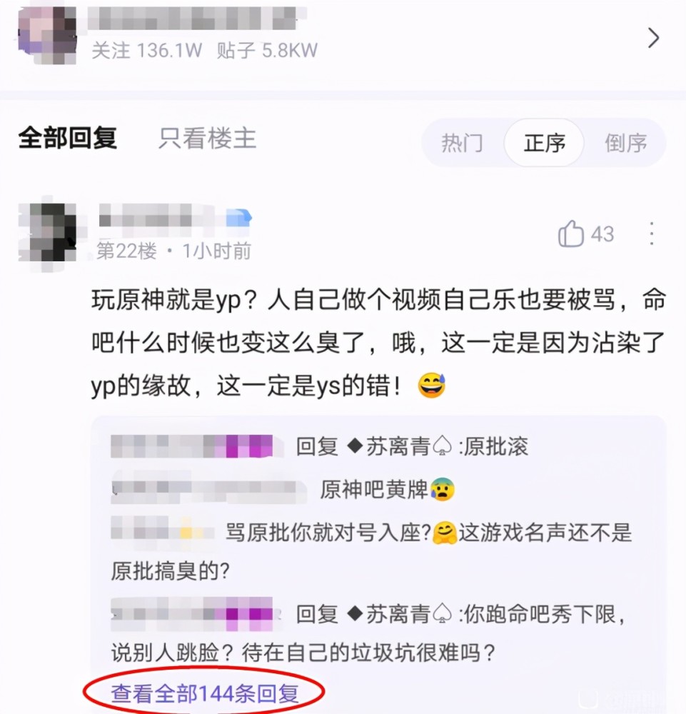Open first ◆苏离青♤ mention in 原批滚 reply
The width and height of the screenshot is (686, 714).
point(399,446)
